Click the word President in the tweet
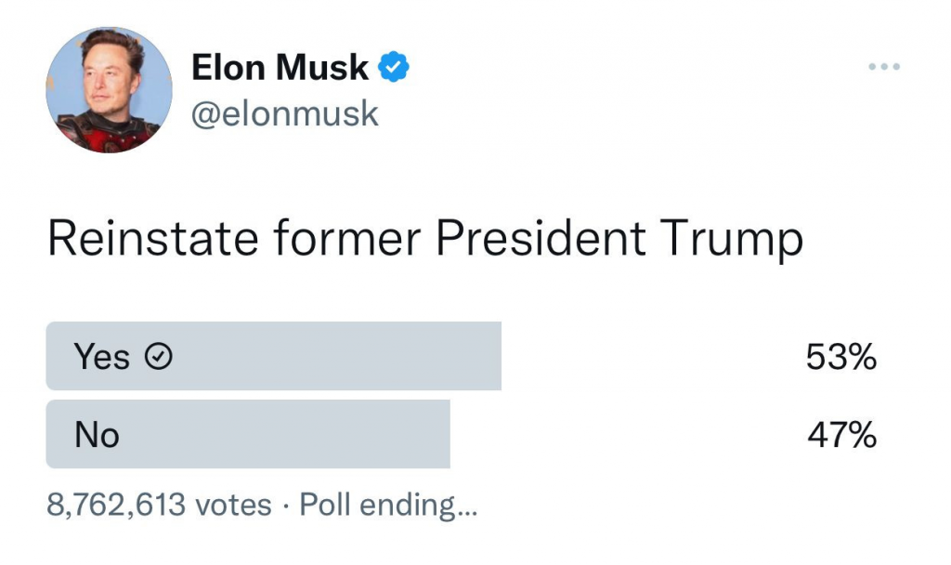The height and width of the screenshot is (565, 951). click(541, 238)
